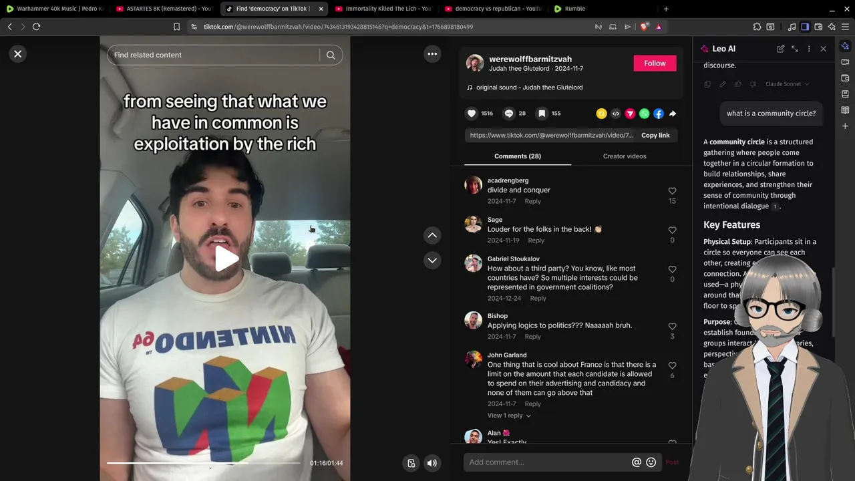The width and height of the screenshot is (855, 481).
Task: Open the embed code icon
Action: tap(616, 114)
